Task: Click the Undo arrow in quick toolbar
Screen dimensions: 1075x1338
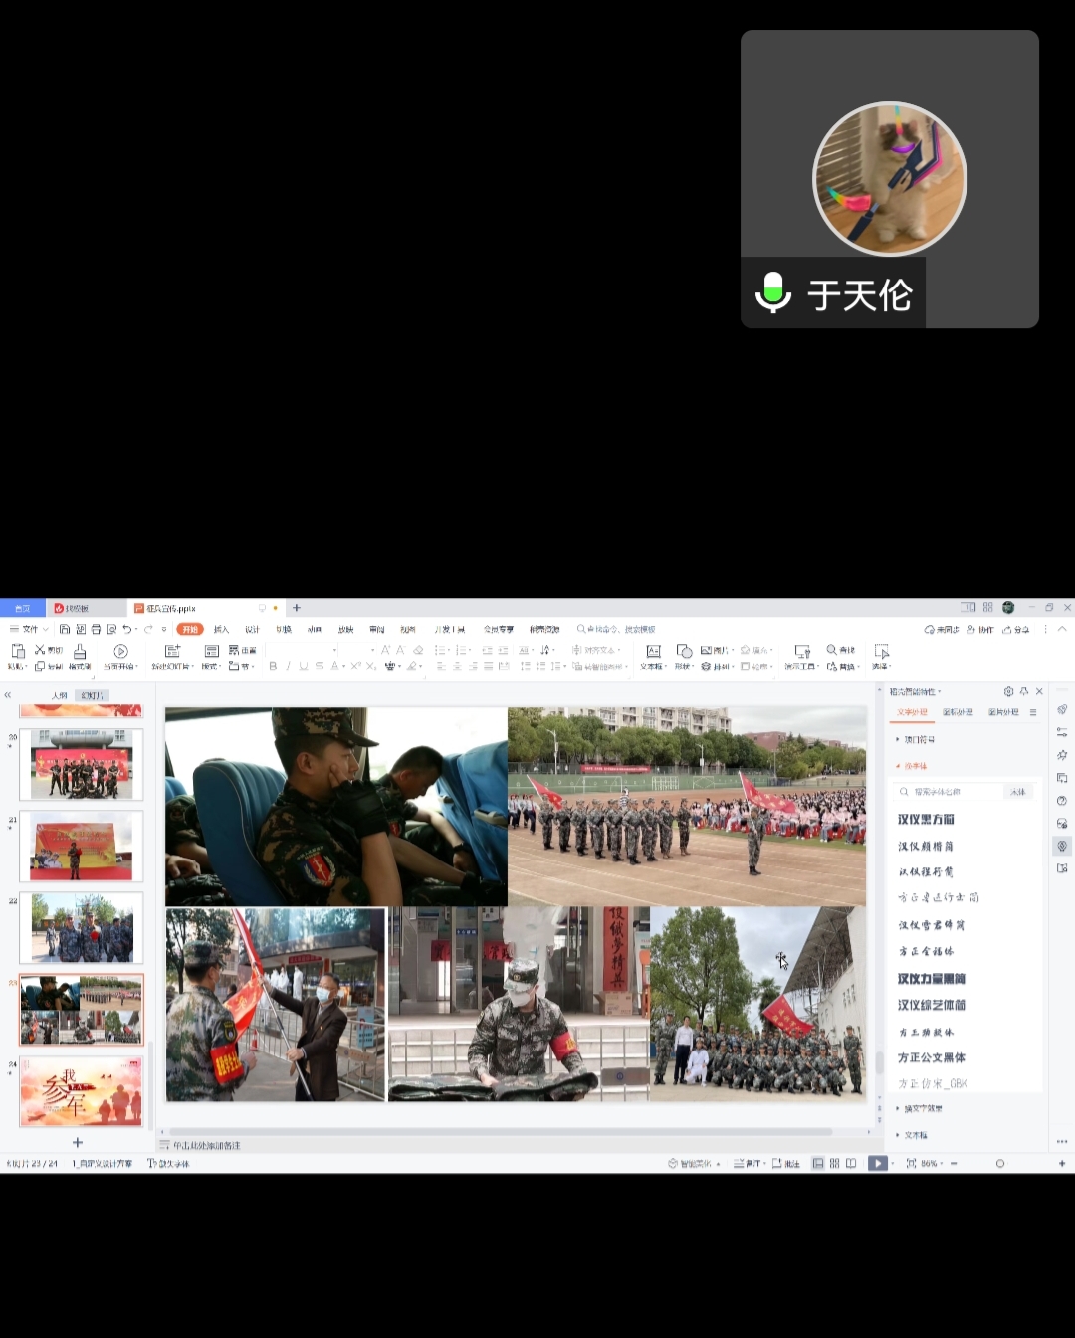Action: click(x=126, y=629)
